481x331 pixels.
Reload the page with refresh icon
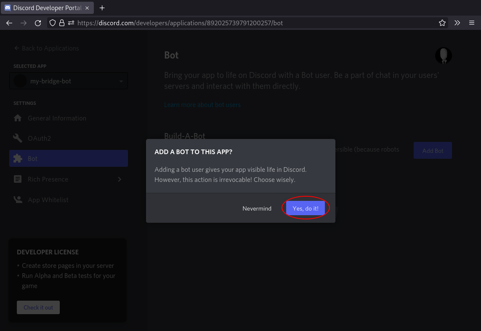pos(38,23)
